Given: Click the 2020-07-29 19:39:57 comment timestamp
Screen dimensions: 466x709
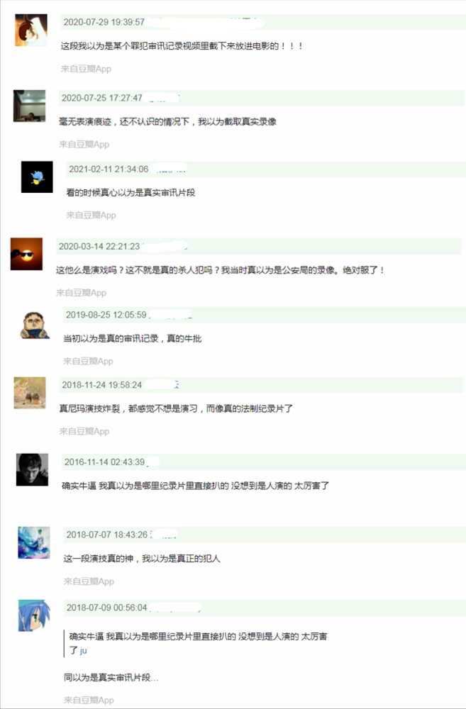Looking at the screenshot, I should click(x=104, y=22).
